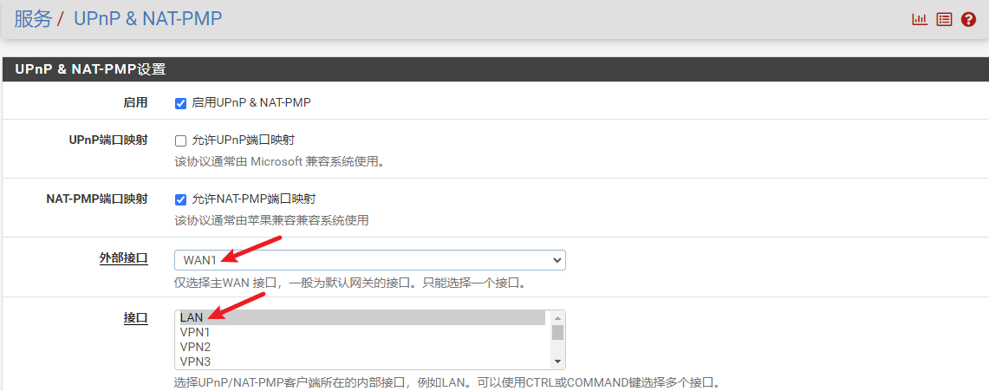Image resolution: width=989 pixels, height=391 pixels.
Task: Pick VPN3 from the interface list
Action: pos(361,362)
